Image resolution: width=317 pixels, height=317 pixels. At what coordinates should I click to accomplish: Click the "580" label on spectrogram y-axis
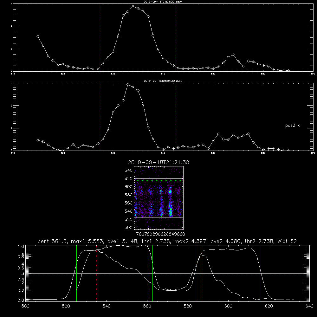click(x=128, y=195)
